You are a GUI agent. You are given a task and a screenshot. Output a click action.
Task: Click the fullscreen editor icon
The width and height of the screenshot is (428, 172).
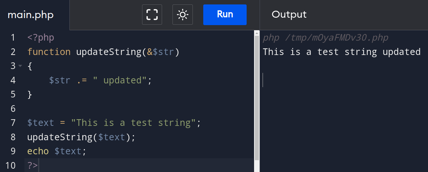[x=152, y=15]
